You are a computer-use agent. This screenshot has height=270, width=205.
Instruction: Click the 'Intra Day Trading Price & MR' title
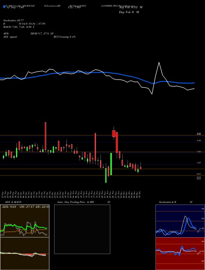[x=76, y=202]
